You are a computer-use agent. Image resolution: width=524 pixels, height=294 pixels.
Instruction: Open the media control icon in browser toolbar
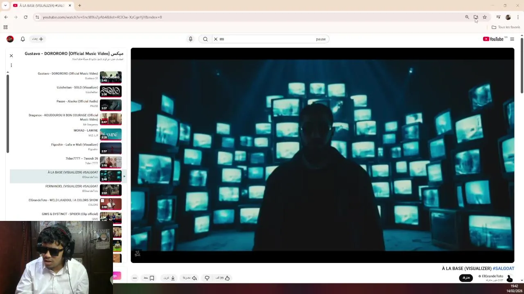coord(498,17)
